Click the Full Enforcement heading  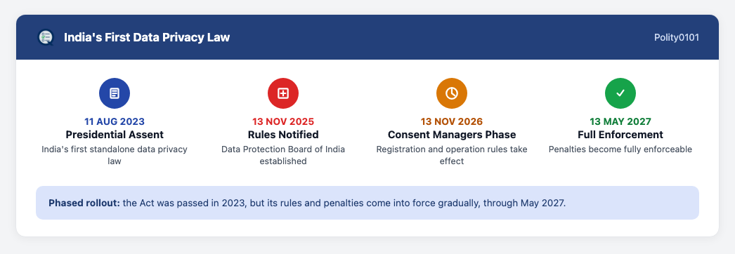pos(620,135)
